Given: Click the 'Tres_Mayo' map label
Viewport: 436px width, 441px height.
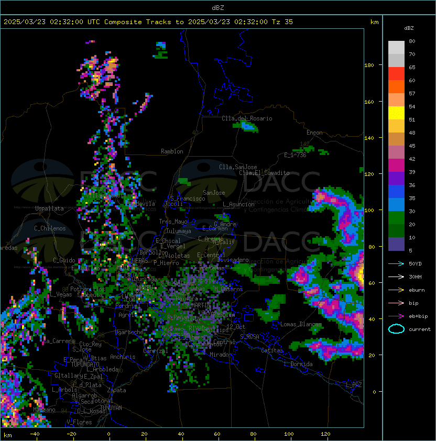Looking at the screenshot, I should coord(173,222).
